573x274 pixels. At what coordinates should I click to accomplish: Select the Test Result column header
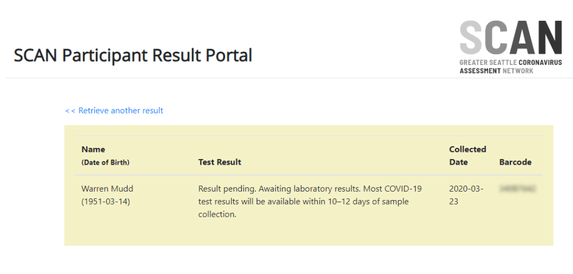pyautogui.click(x=219, y=162)
